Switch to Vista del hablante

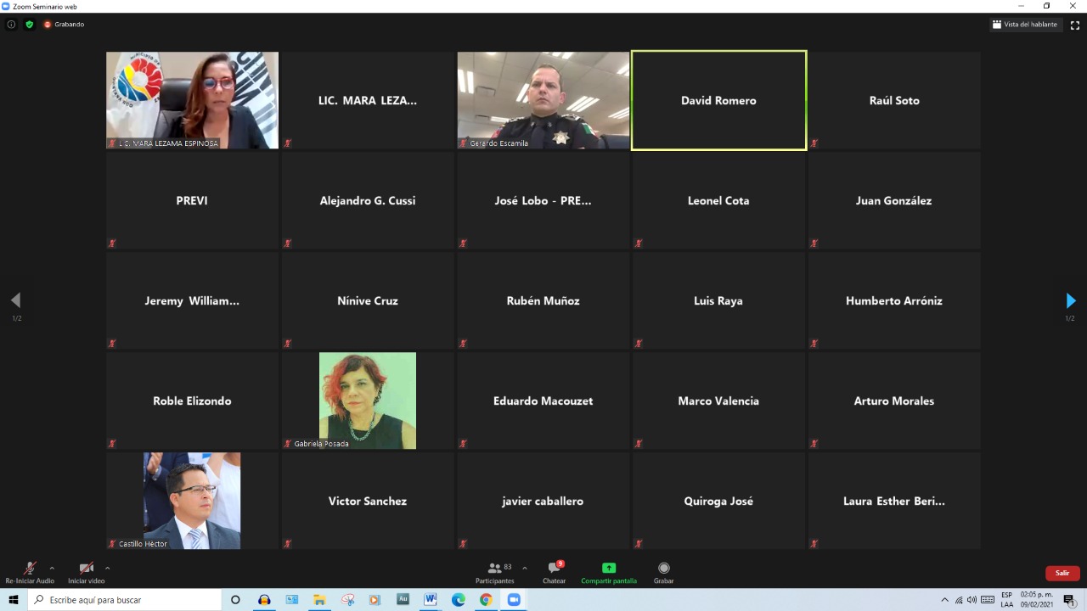(1025, 25)
